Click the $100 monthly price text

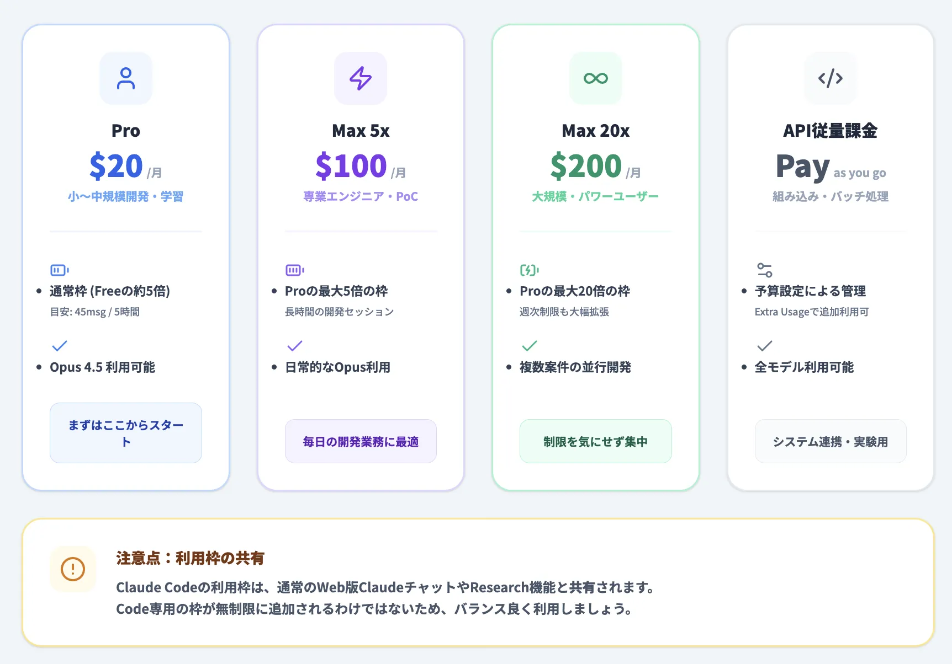pyautogui.click(x=351, y=164)
